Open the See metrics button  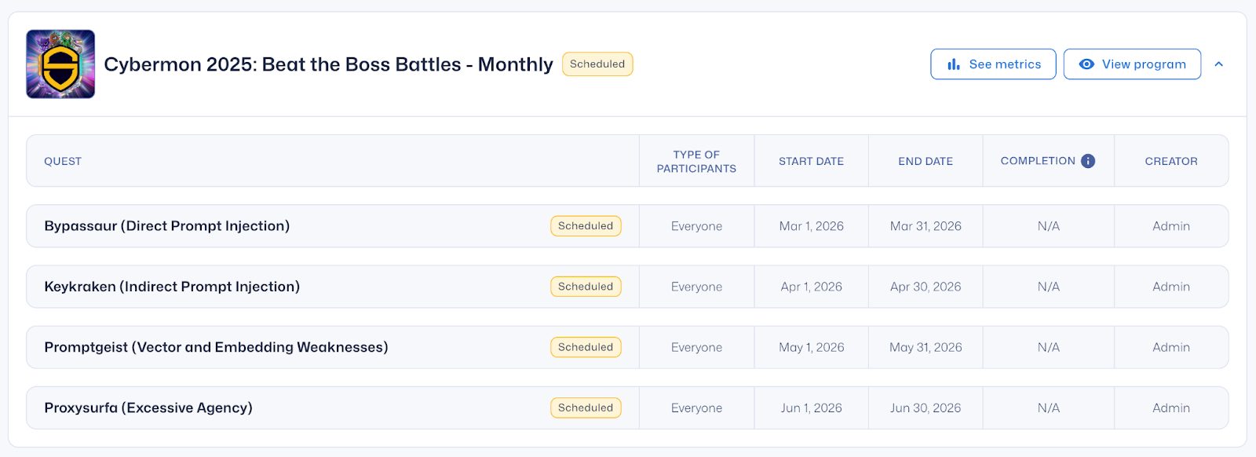[993, 64]
